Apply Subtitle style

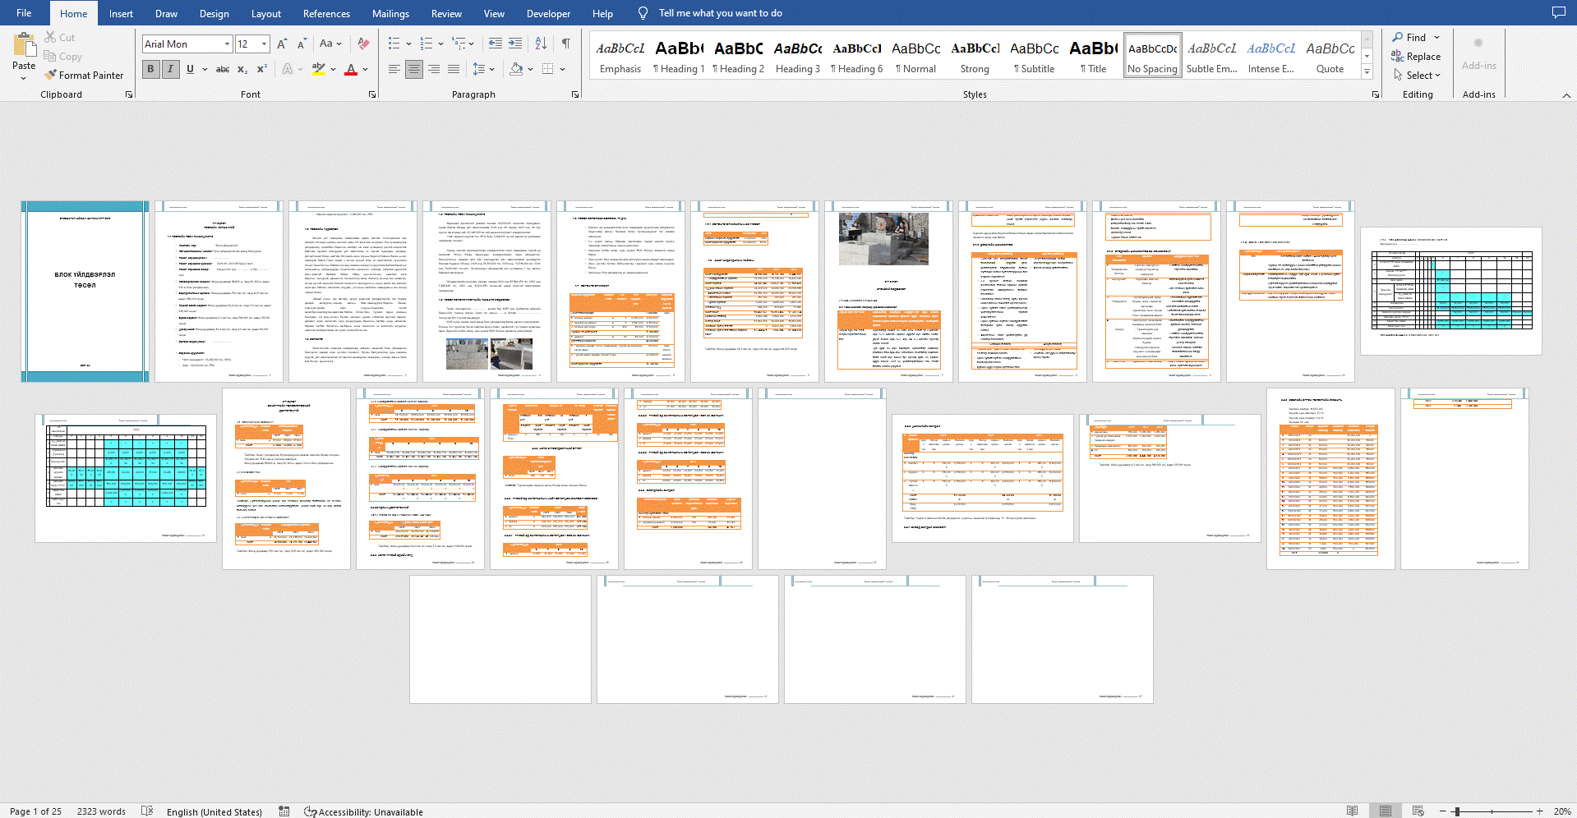pos(1034,56)
